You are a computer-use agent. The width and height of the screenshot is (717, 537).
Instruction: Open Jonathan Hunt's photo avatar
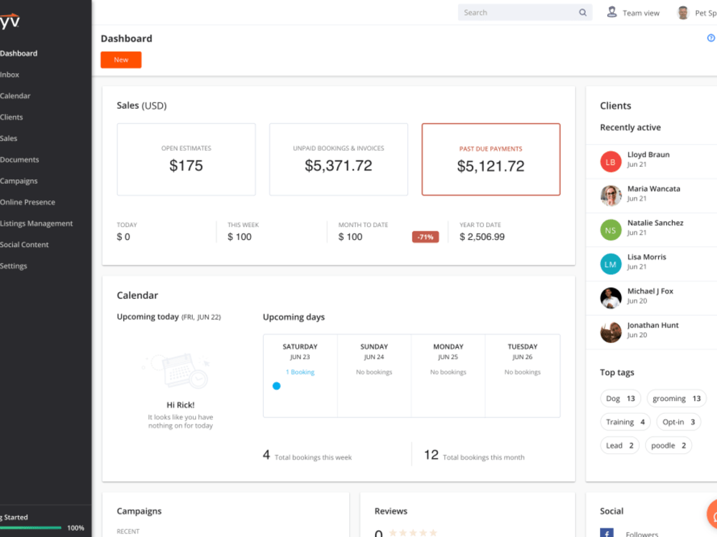click(x=610, y=332)
